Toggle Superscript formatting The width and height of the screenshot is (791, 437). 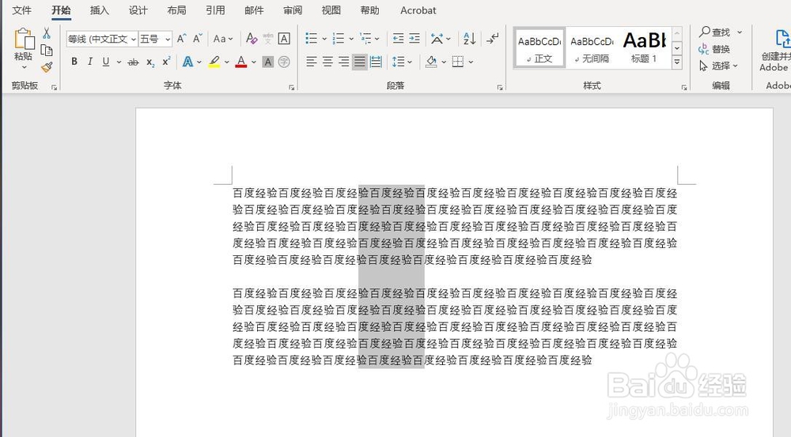point(166,62)
